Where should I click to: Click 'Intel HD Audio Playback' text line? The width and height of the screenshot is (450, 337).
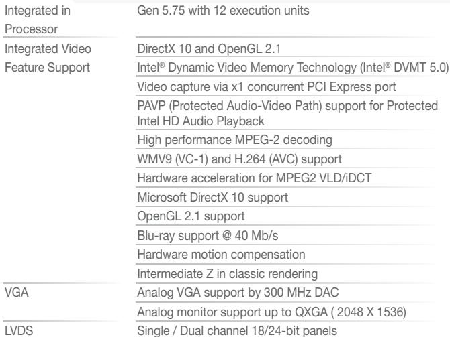click(x=201, y=121)
